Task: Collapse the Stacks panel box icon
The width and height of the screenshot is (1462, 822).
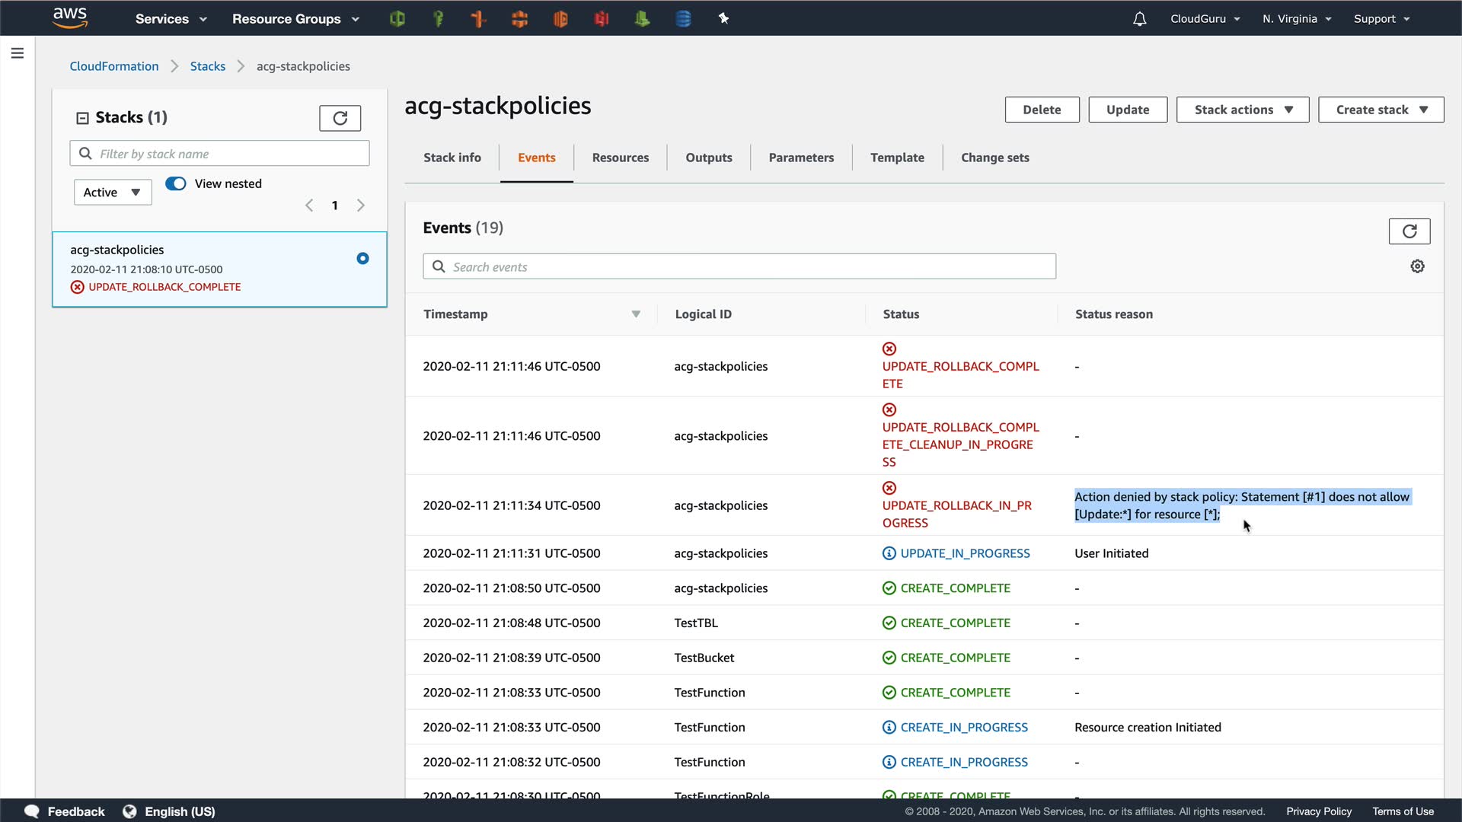Action: point(82,118)
